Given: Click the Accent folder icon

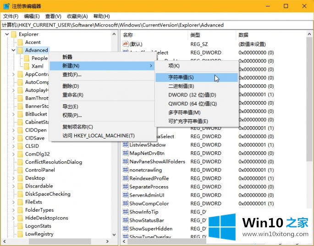Looking at the screenshot, I should (x=20, y=43).
